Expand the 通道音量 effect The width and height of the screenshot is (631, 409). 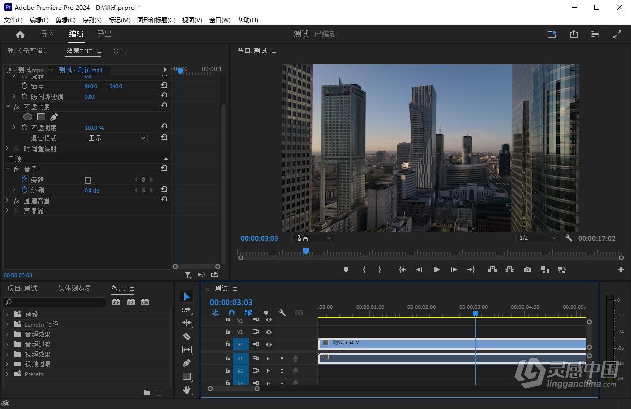[x=7, y=201]
